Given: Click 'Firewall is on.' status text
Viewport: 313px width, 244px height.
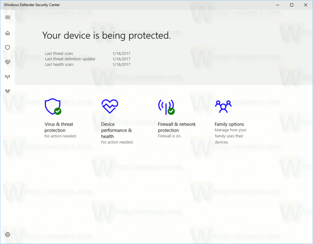Looking at the screenshot, I should click(170, 136).
